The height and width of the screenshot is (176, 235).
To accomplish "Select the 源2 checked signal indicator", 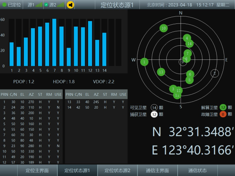I will tap(54, 5).
